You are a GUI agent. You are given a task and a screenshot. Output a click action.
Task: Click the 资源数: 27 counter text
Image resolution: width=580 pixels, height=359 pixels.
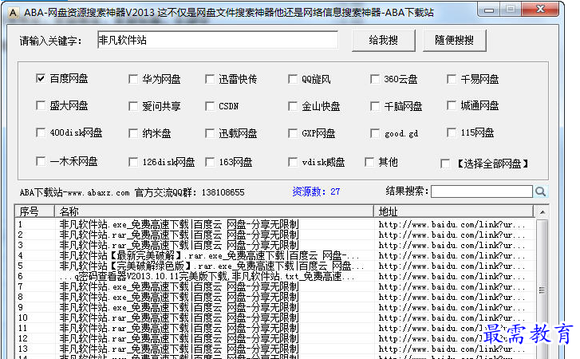click(x=316, y=191)
